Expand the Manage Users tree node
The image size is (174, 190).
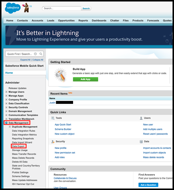coord(7,92)
